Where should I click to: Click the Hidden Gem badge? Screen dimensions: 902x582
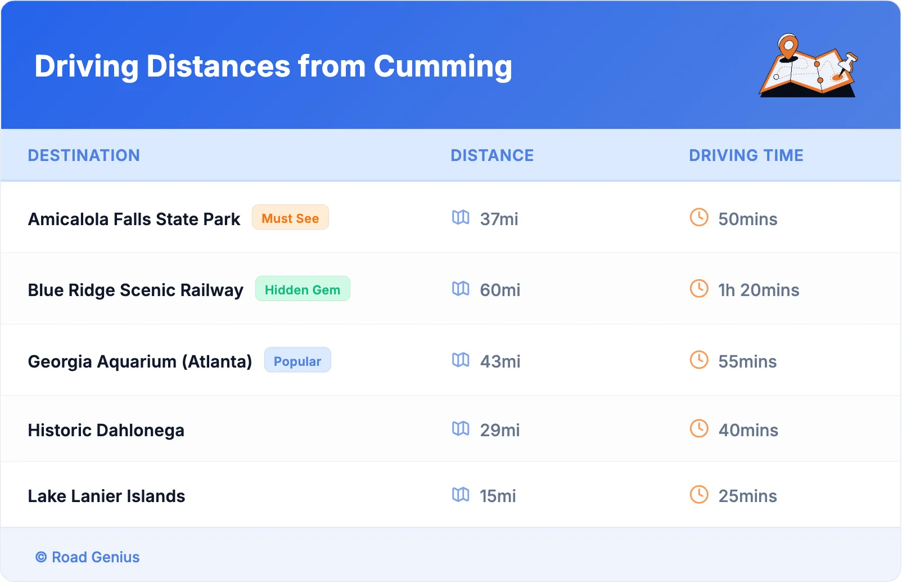(303, 289)
